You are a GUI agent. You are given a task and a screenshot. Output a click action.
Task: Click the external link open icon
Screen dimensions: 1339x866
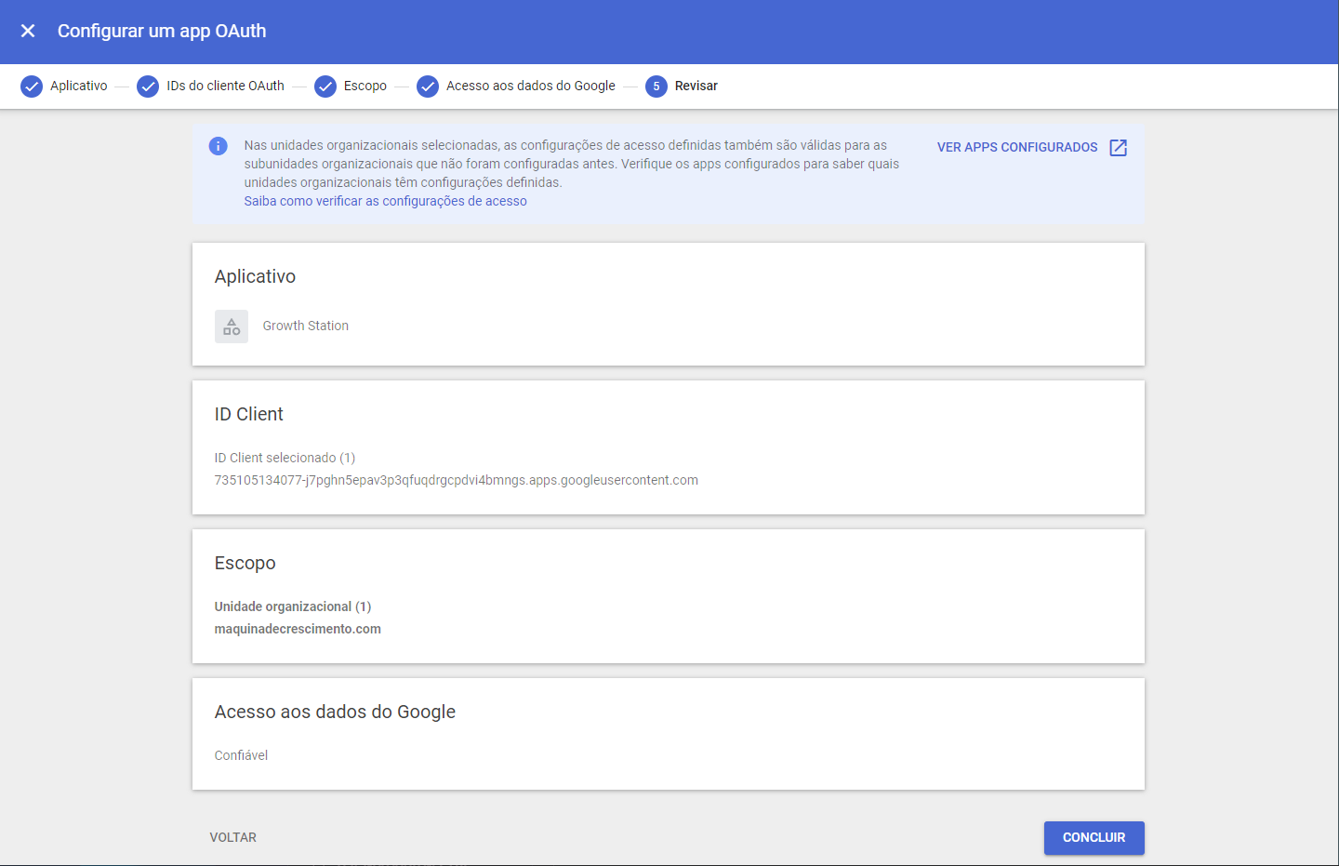(x=1119, y=148)
